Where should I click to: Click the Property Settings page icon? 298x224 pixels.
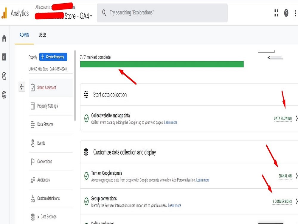(x=33, y=106)
